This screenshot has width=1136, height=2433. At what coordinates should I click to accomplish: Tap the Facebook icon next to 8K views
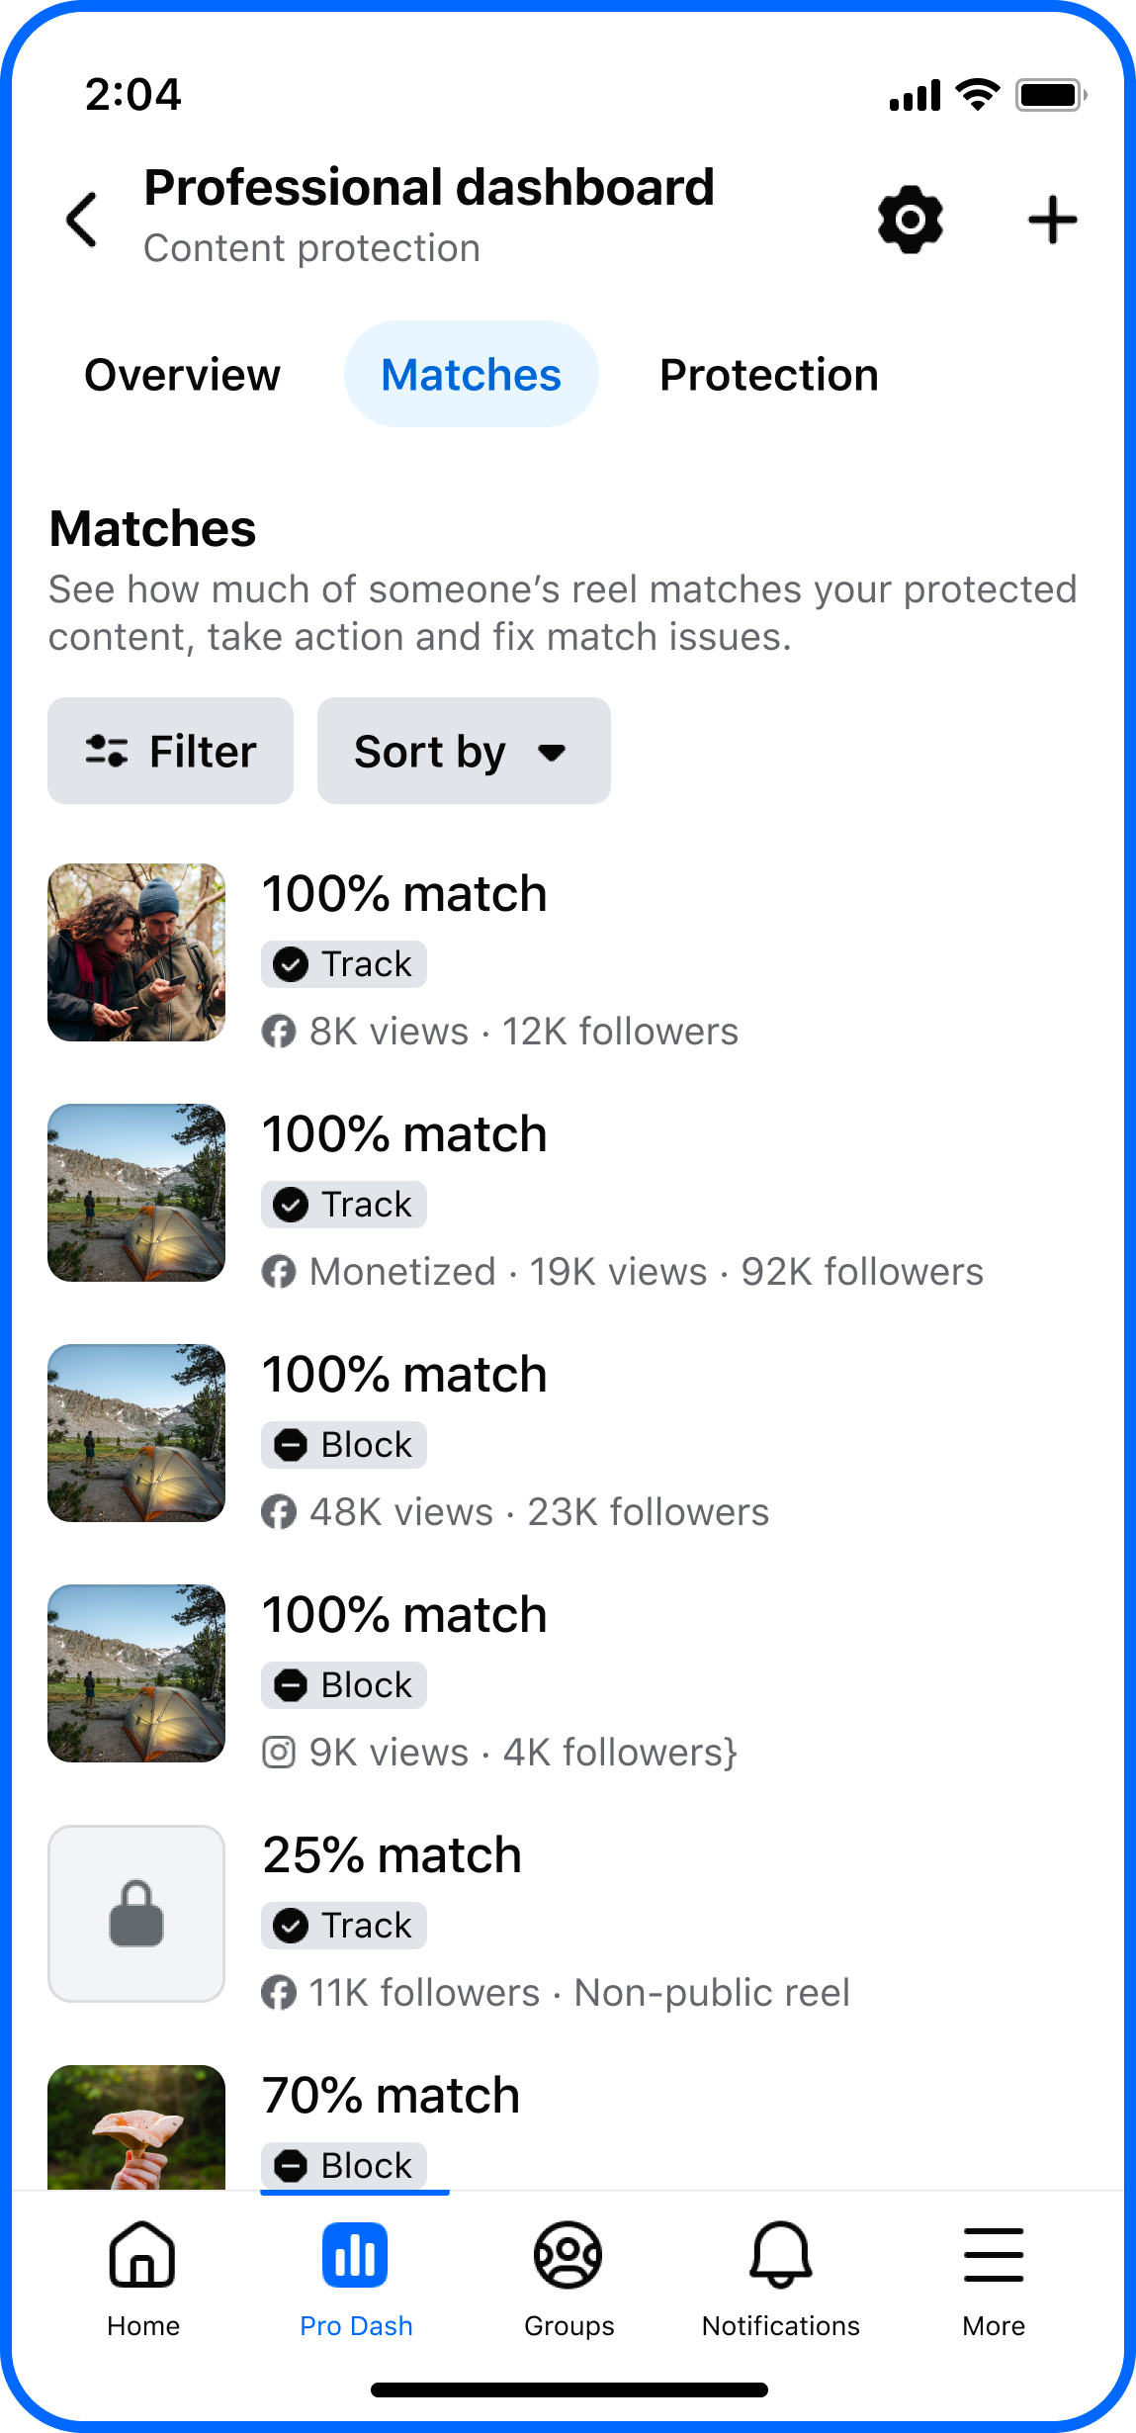pos(280,1031)
